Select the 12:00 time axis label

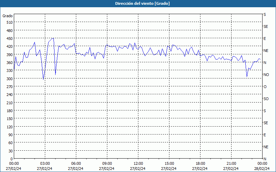tap(138, 164)
